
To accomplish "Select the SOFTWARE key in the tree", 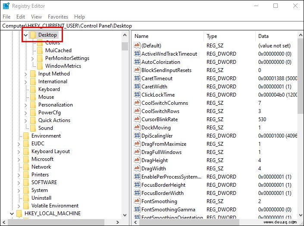I will click(44, 182).
